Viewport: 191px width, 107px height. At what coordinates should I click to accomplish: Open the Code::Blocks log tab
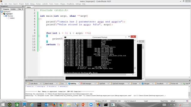pyautogui.click(x=34, y=84)
